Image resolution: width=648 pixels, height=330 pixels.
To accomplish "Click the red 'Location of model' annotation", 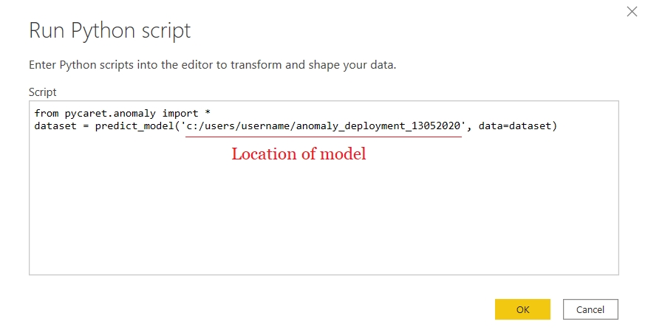I will coord(299,155).
